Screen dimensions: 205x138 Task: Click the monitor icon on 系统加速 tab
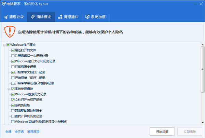point(87,17)
